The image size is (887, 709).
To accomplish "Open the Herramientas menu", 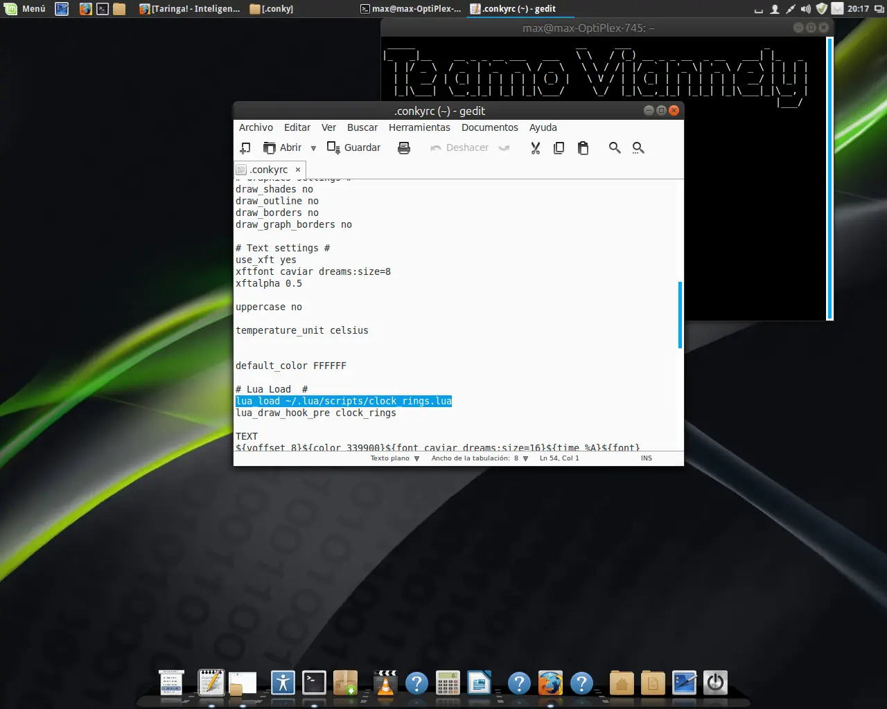I will (x=419, y=127).
